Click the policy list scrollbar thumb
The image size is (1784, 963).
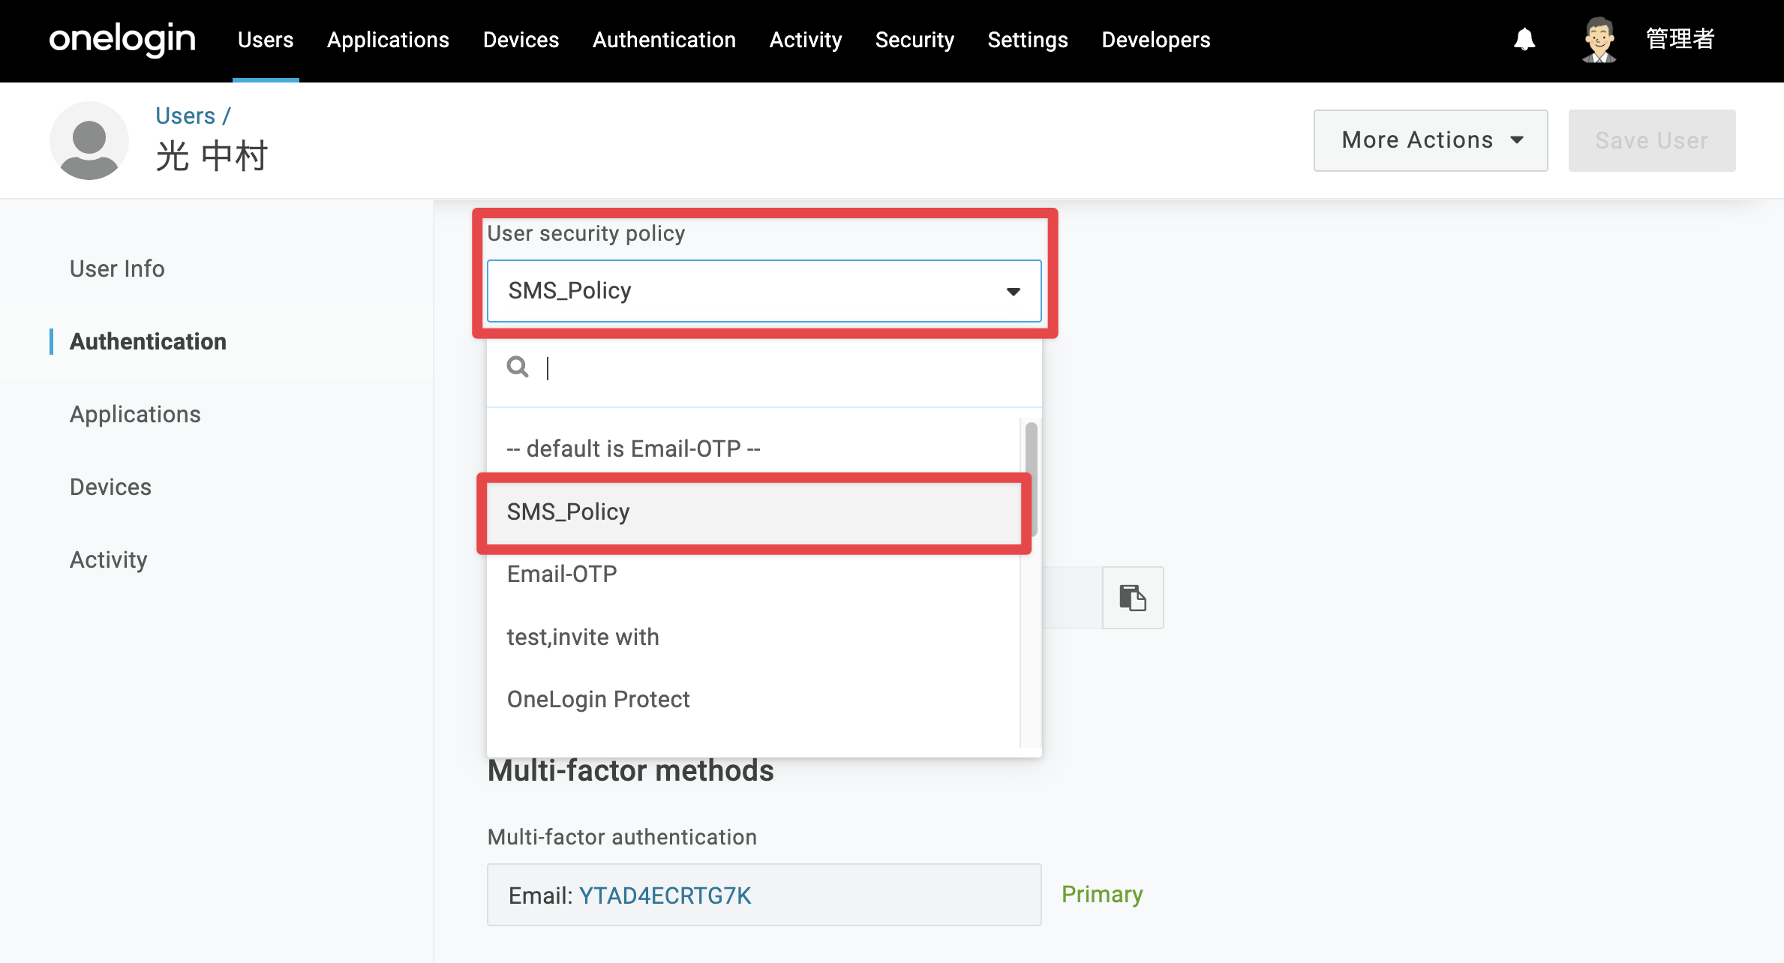1032,479
